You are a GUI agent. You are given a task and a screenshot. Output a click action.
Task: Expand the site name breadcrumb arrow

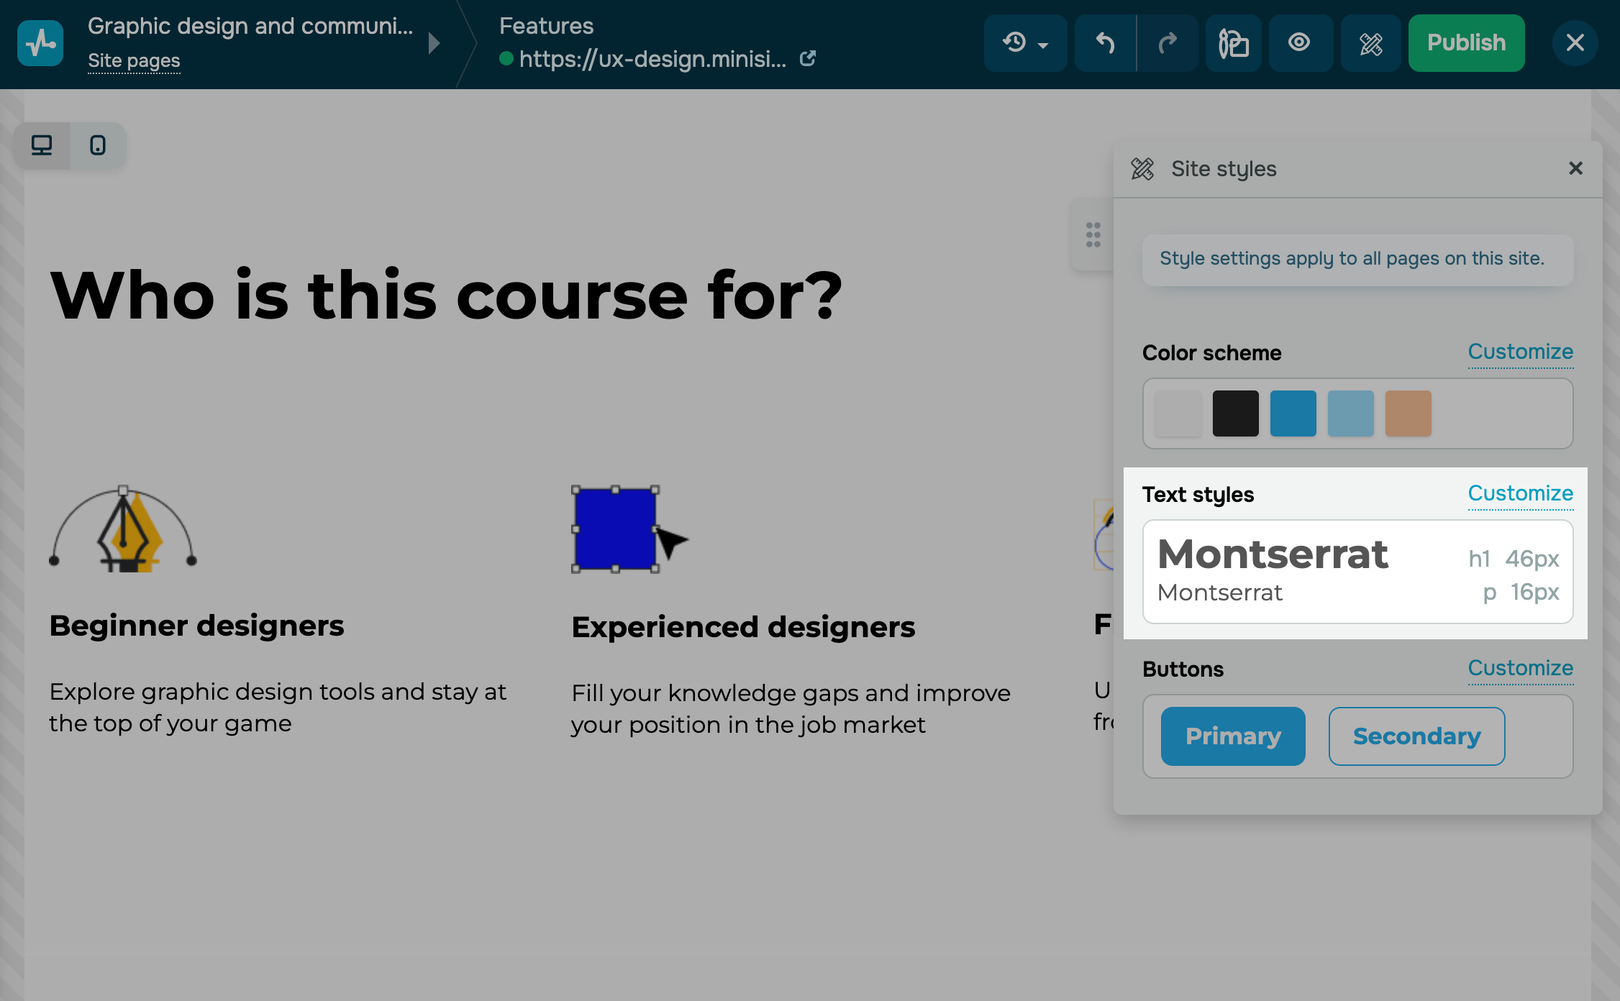434,43
